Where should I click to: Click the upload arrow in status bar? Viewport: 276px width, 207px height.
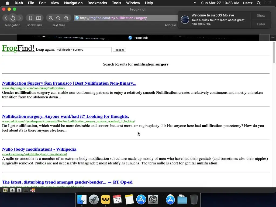click(x=19, y=190)
